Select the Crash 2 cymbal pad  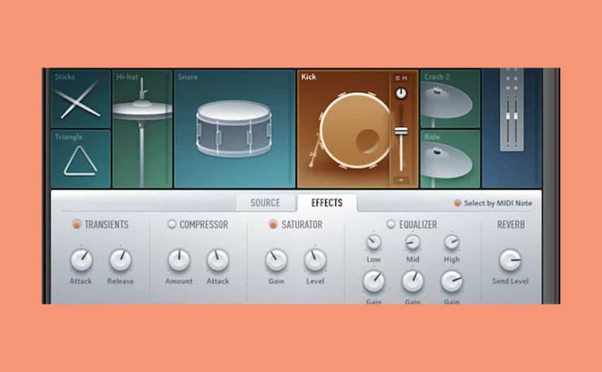coord(450,98)
